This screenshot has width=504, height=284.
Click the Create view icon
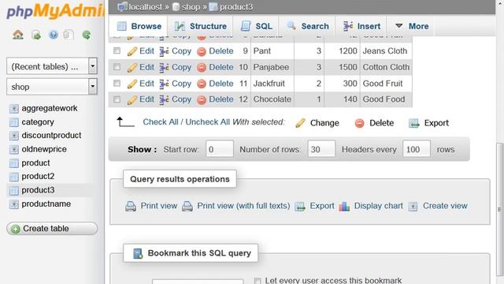(413, 207)
